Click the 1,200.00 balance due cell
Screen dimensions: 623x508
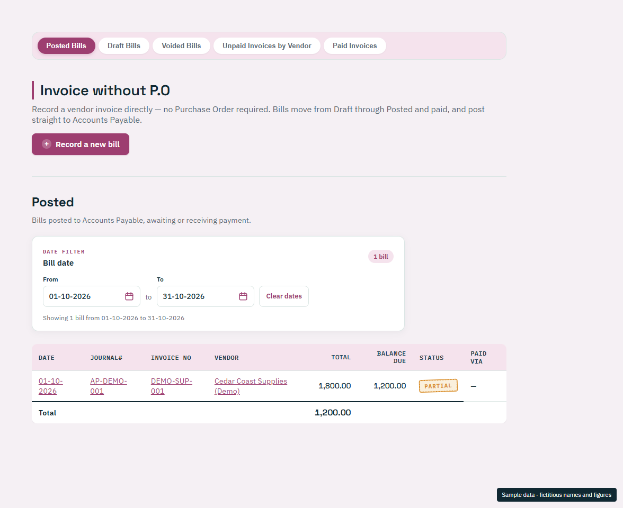coord(390,386)
